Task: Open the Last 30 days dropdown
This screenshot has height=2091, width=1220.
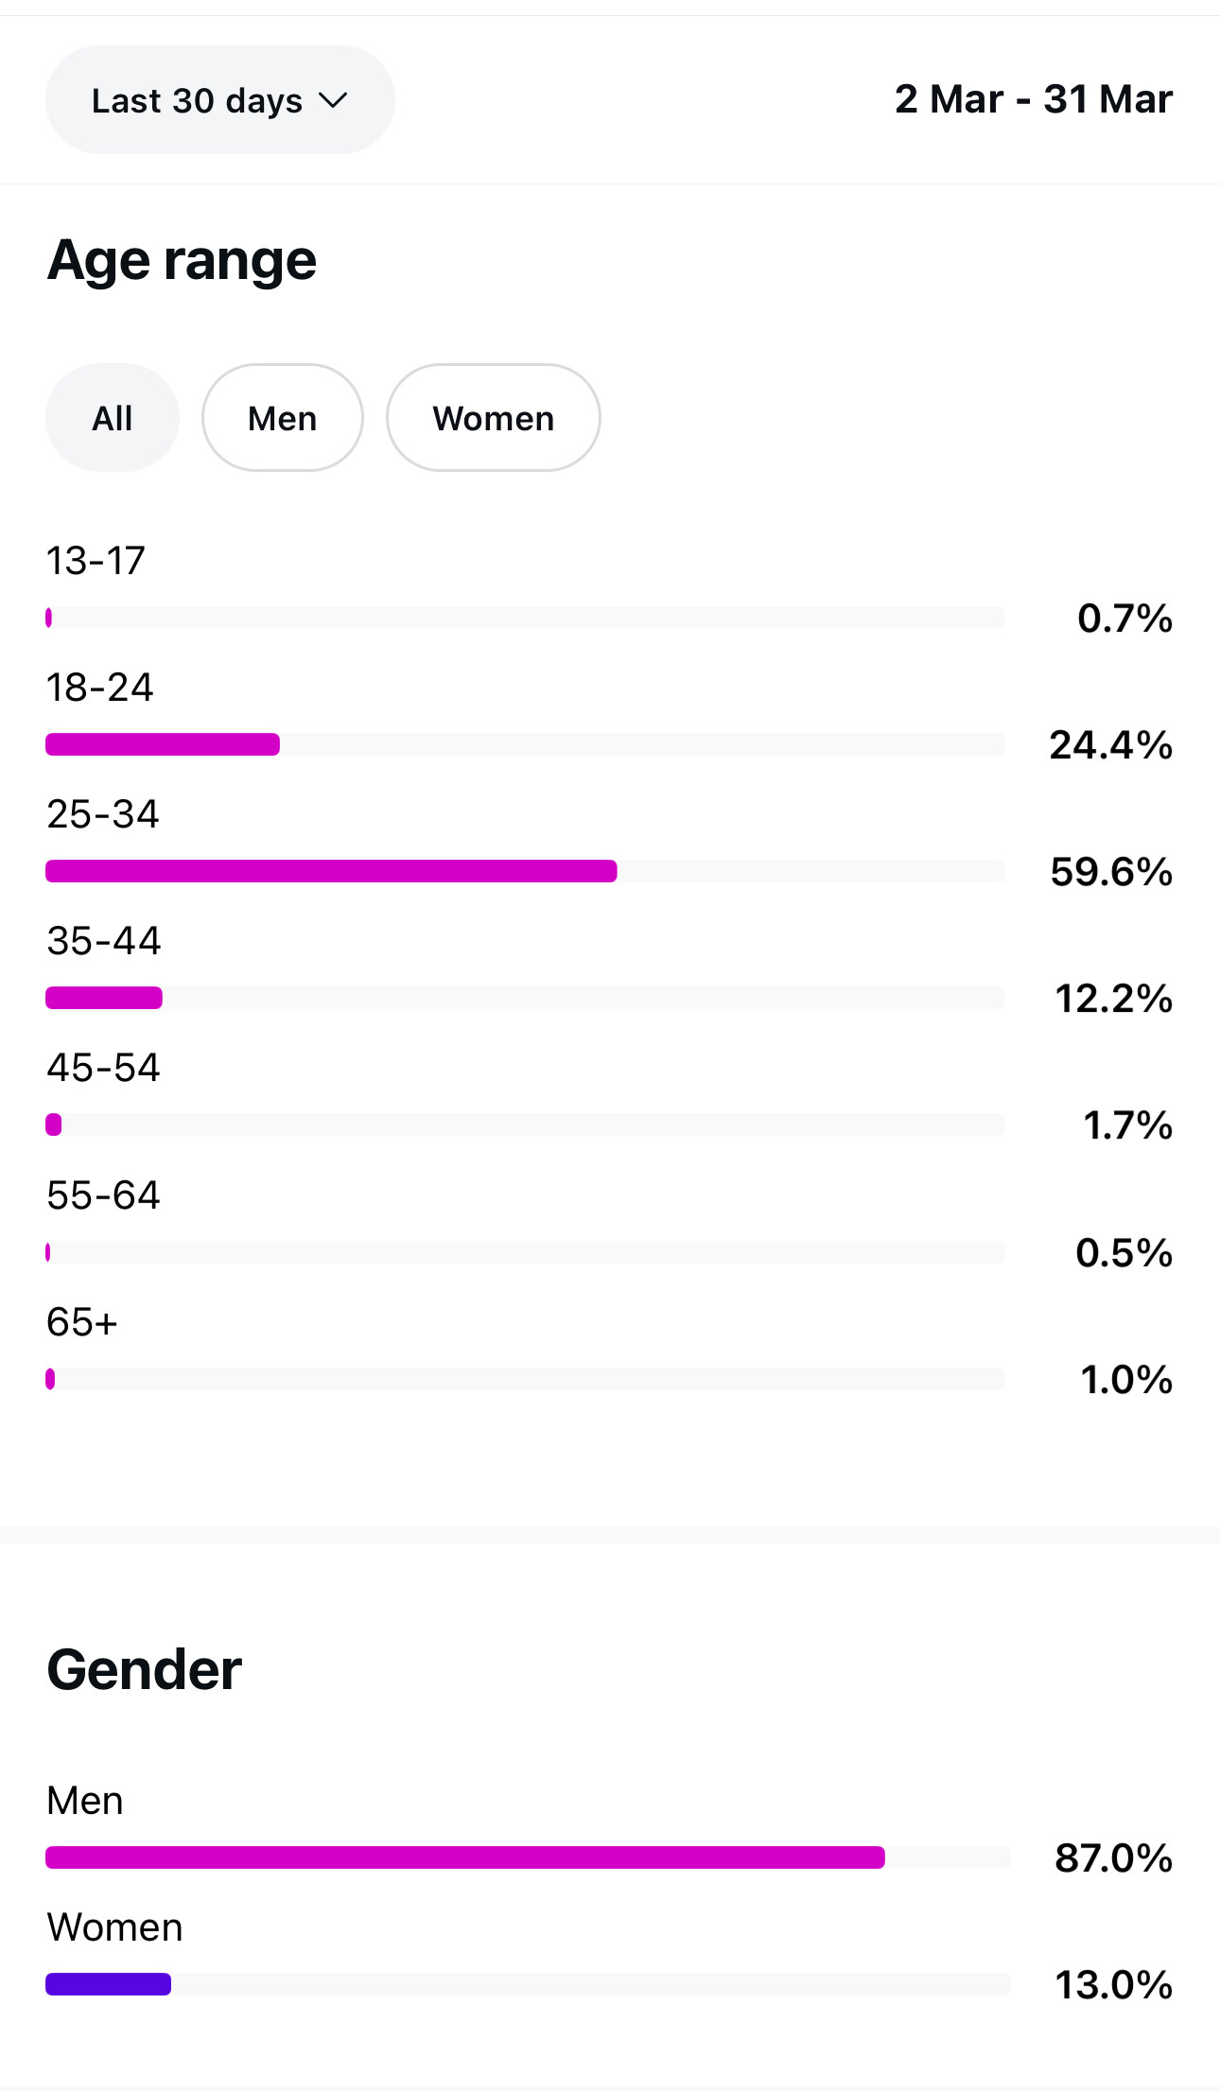Action: (x=198, y=100)
